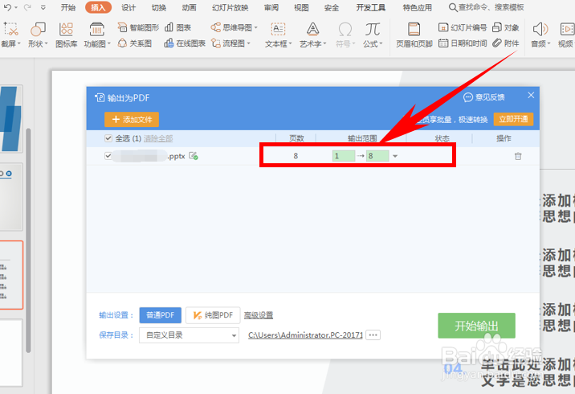Open feedback (意见反馈) in the PDF dialog
575x394 pixels.
484,97
